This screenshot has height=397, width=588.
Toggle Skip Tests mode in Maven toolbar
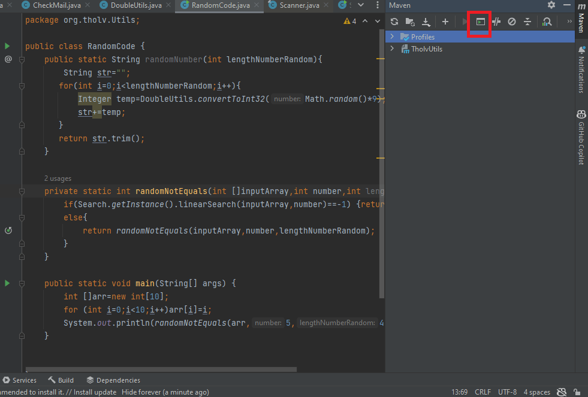click(x=496, y=22)
